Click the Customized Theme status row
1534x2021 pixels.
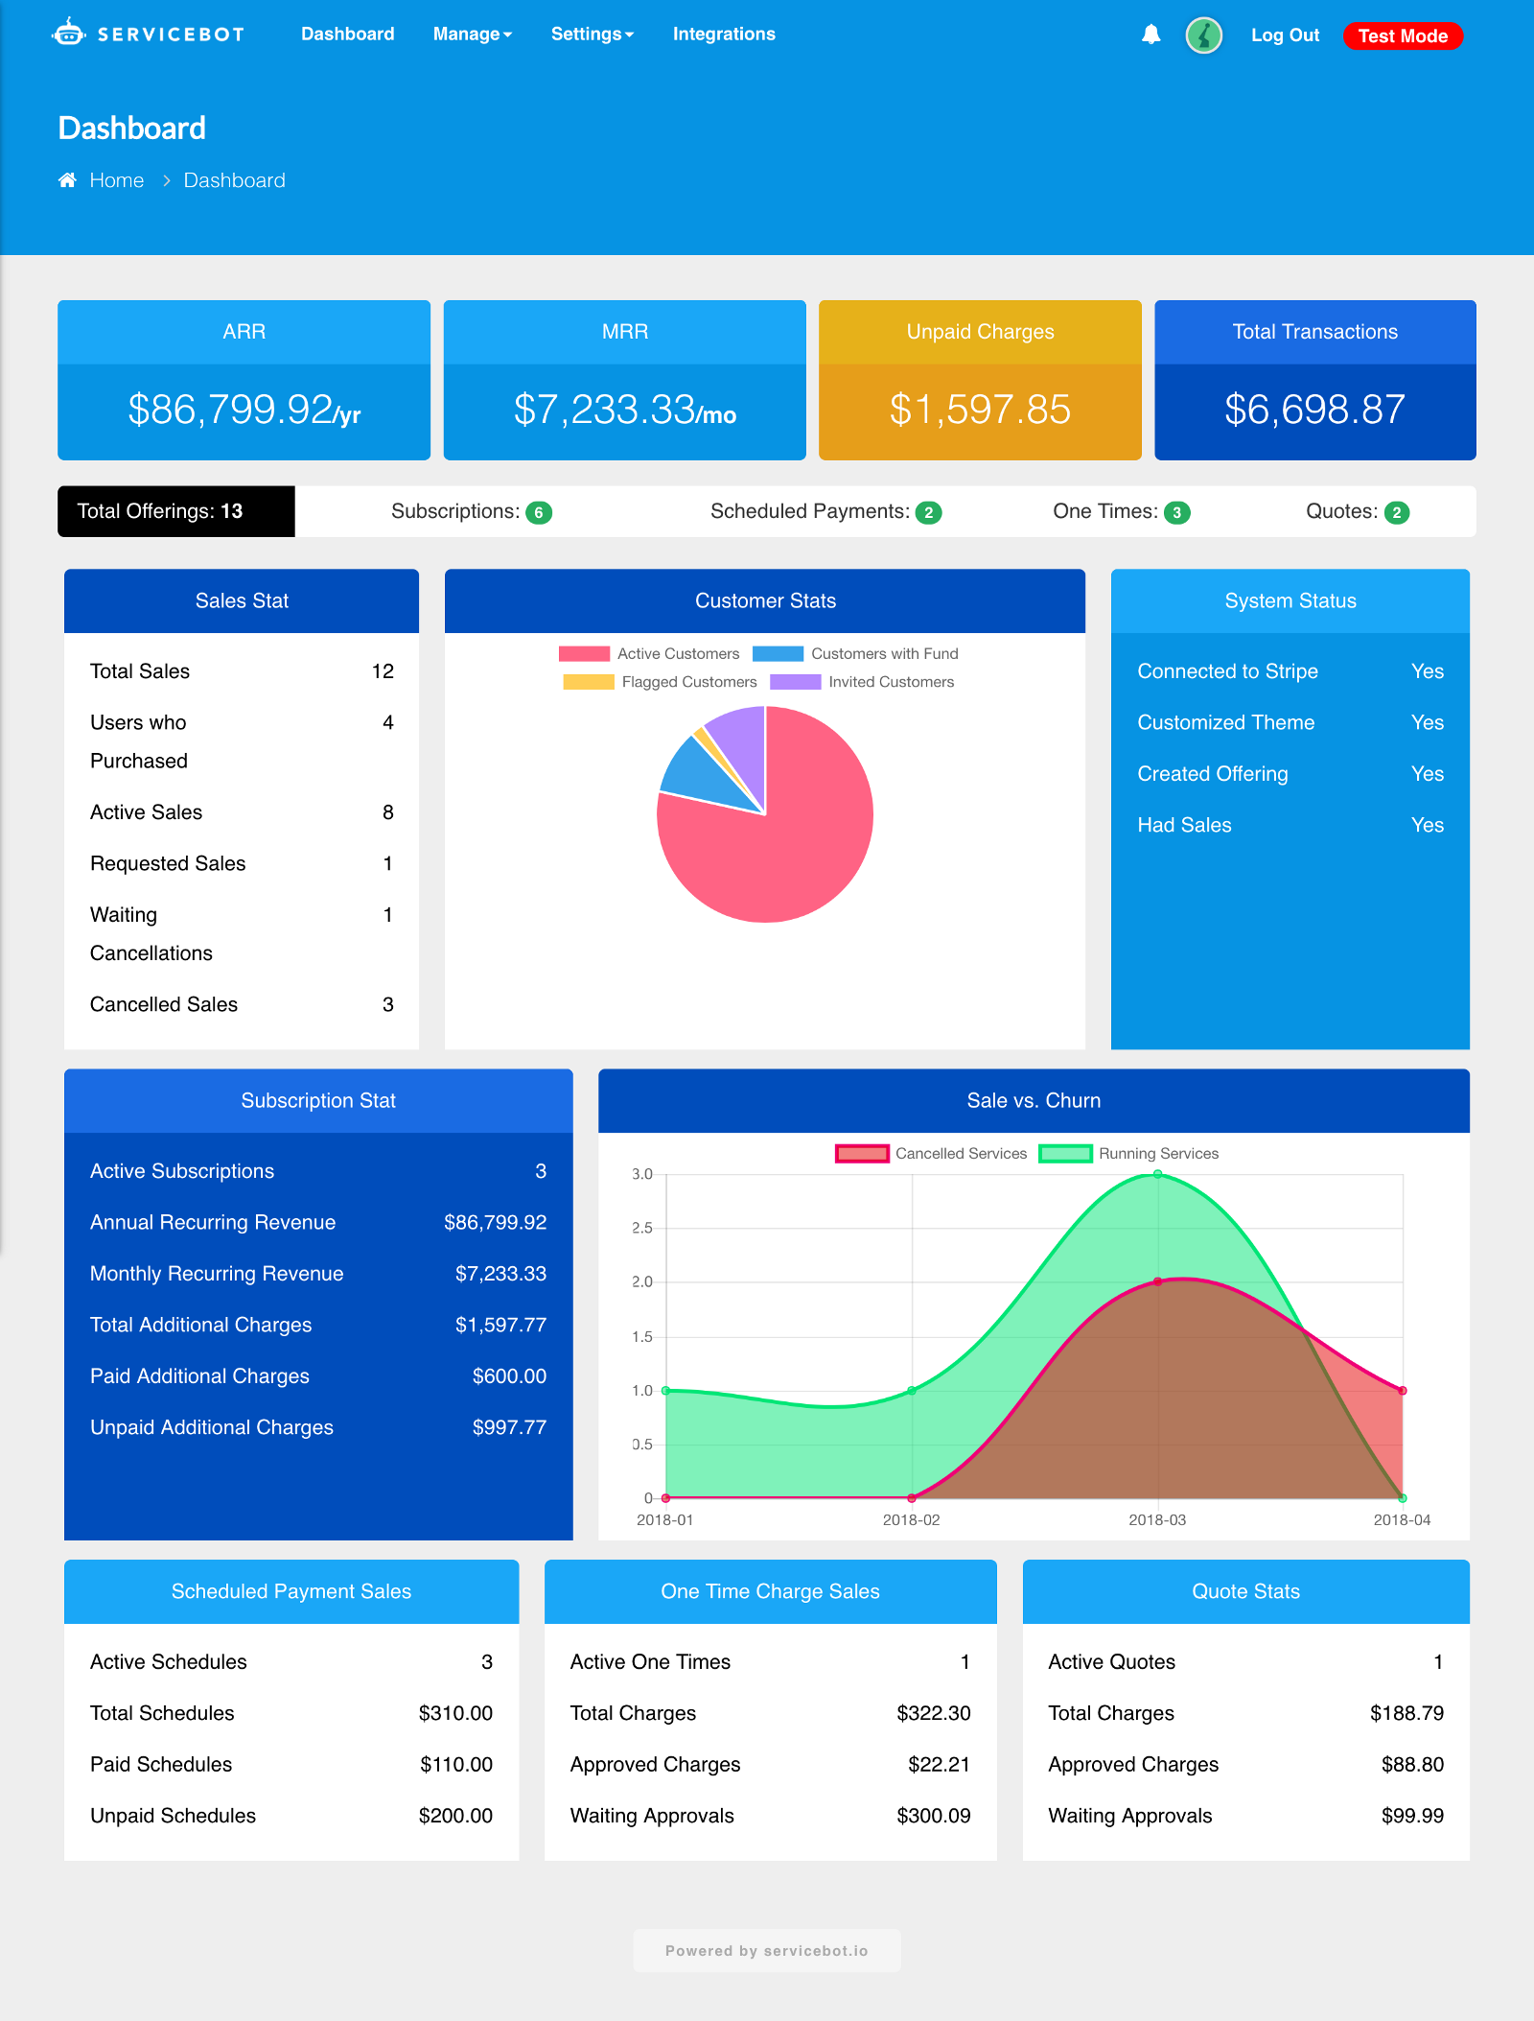tap(1290, 722)
